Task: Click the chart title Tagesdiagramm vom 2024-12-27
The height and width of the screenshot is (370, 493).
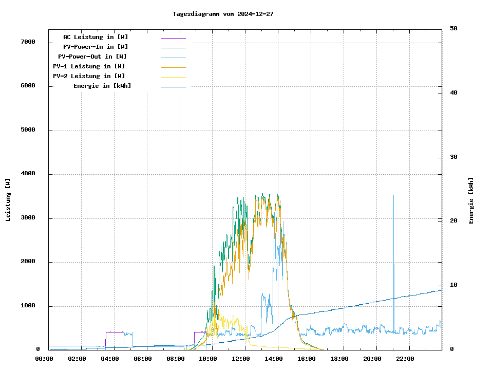Action: (223, 14)
